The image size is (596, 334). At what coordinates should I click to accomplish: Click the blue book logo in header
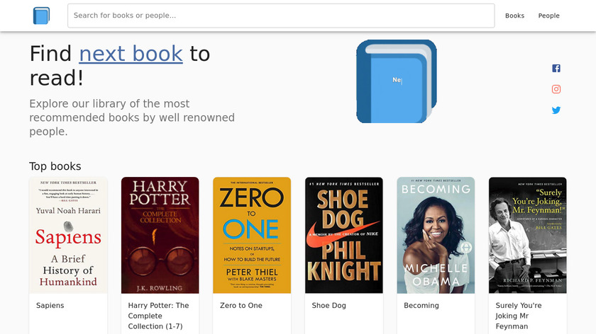point(41,16)
